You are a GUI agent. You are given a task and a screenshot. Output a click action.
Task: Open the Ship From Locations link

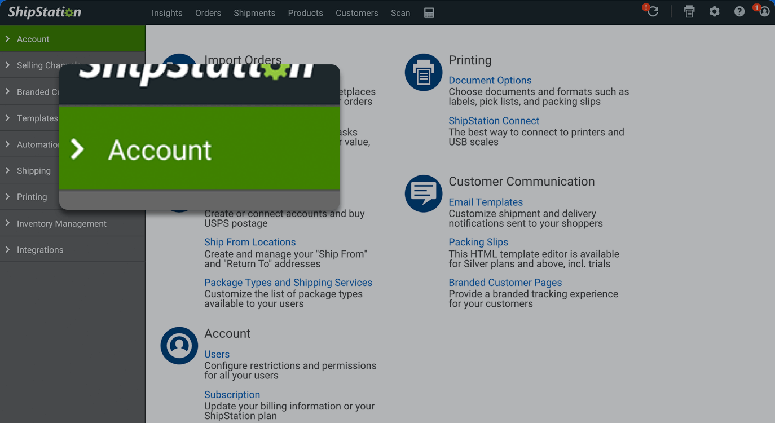250,242
